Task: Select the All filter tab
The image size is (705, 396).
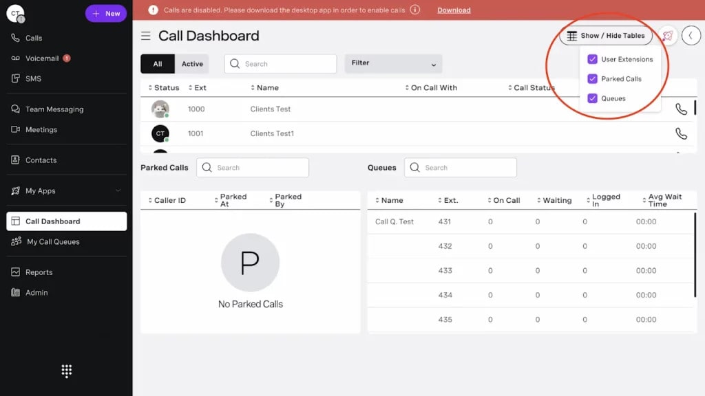Action: pyautogui.click(x=157, y=63)
